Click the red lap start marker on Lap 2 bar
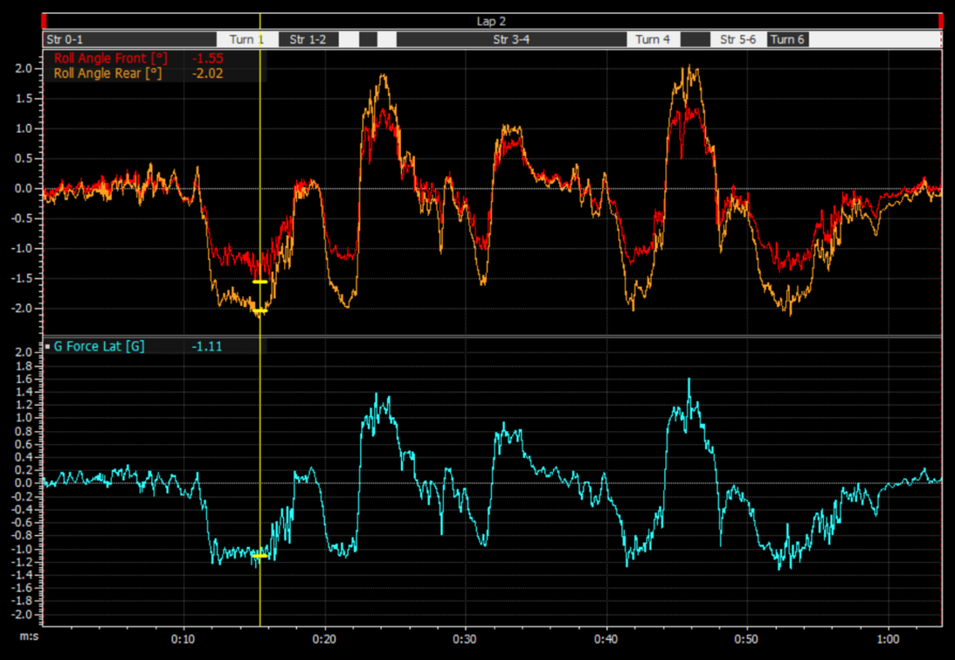Screen dimensions: 955x660 [44, 22]
